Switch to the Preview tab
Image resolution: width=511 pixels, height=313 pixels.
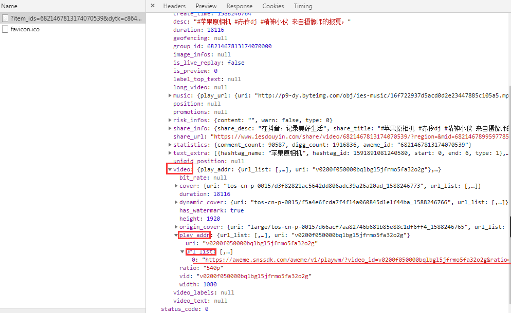[206, 6]
